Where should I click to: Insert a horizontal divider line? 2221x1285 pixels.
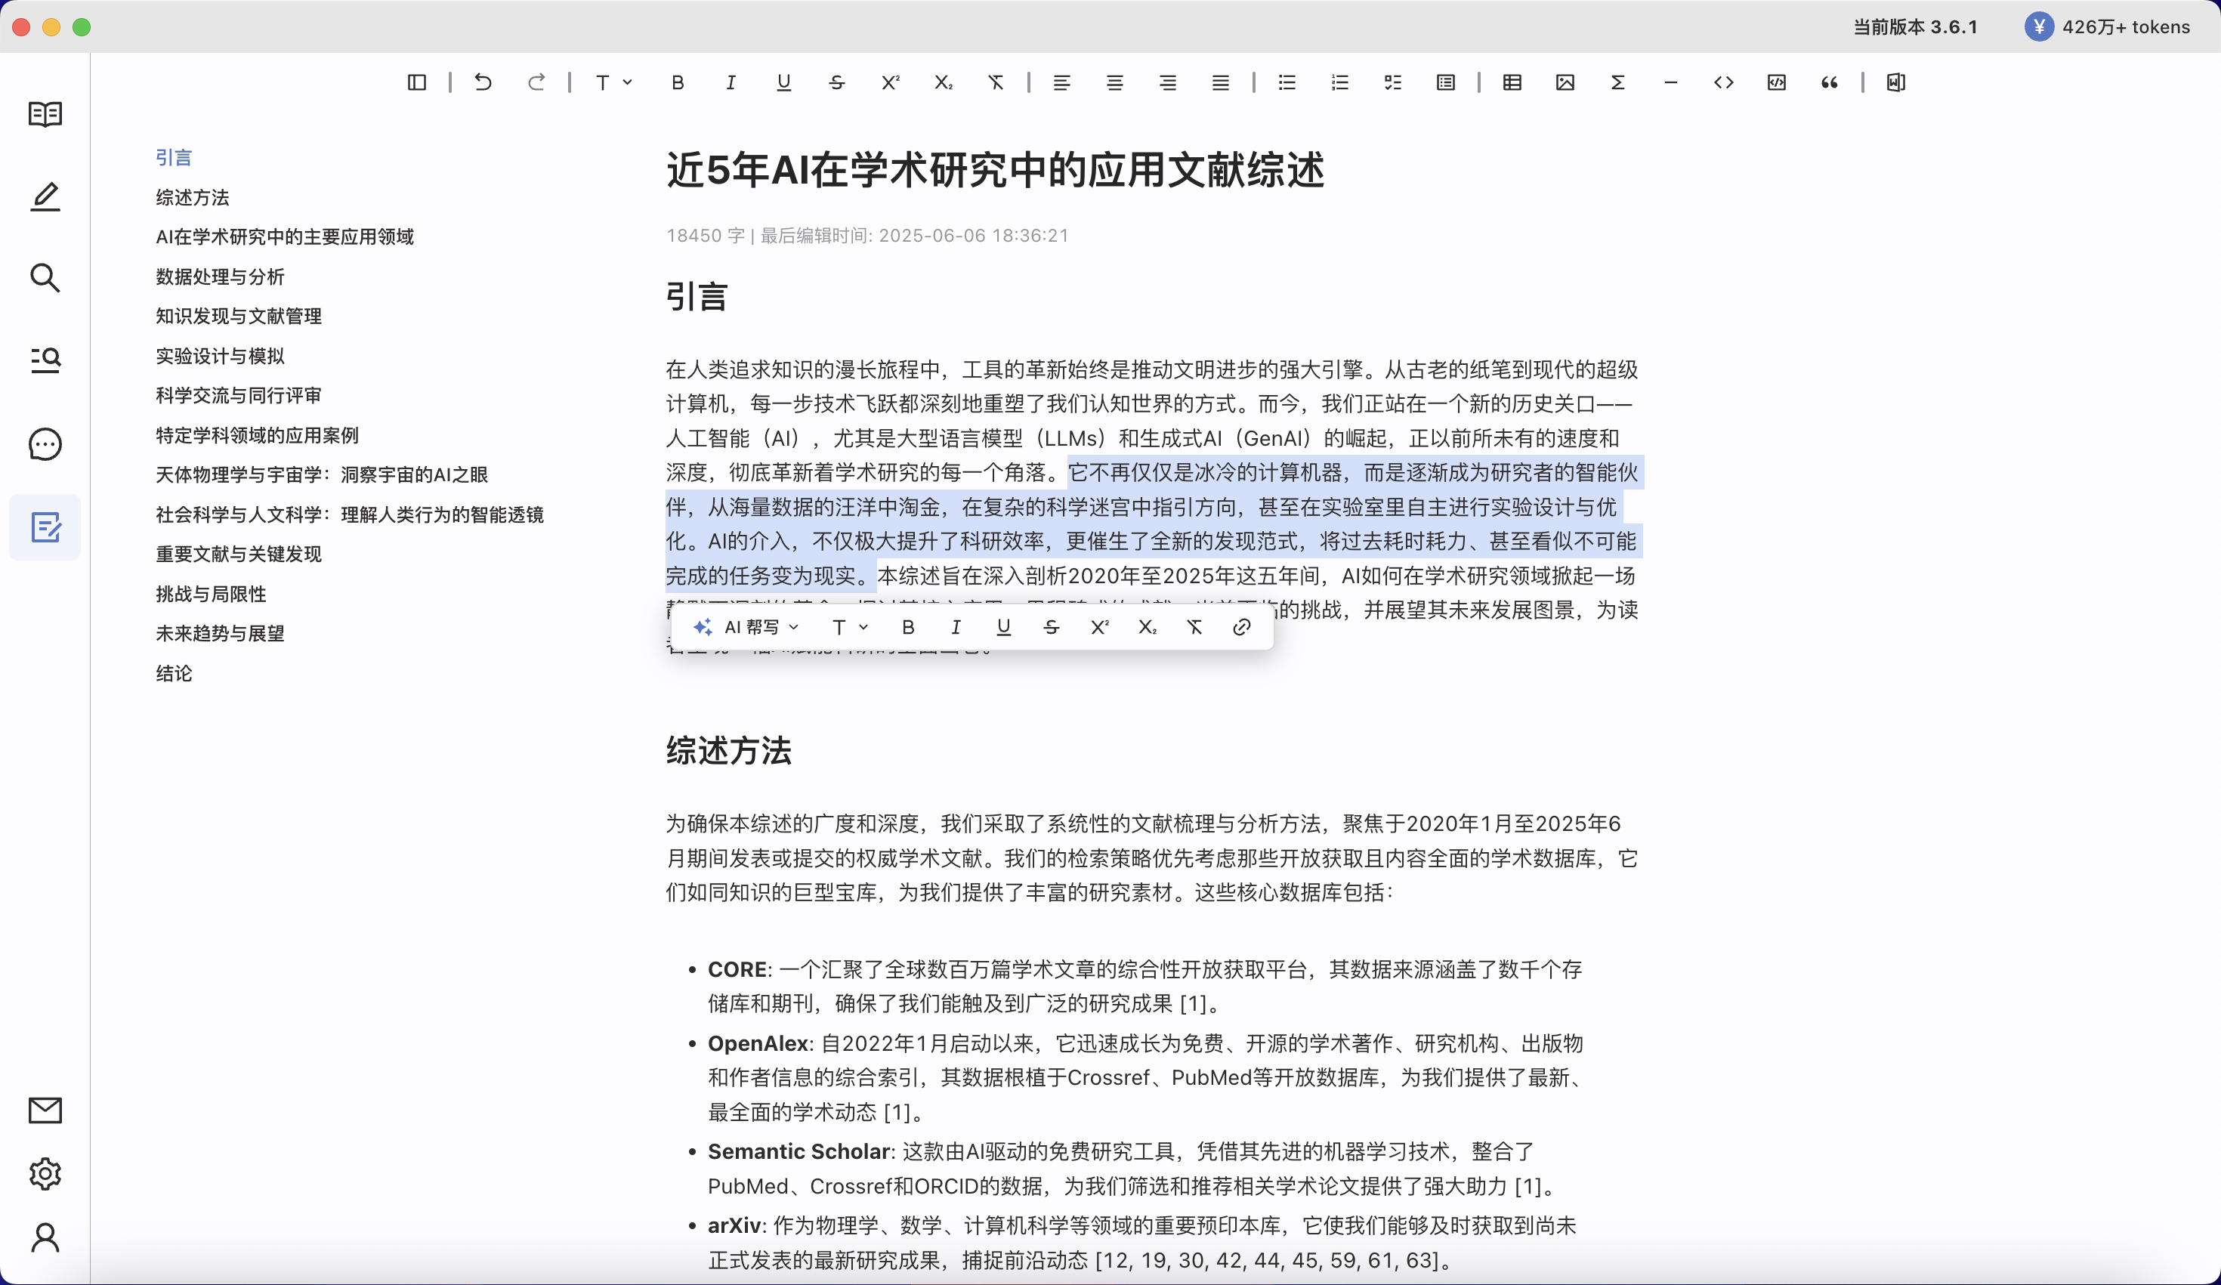coord(1671,82)
